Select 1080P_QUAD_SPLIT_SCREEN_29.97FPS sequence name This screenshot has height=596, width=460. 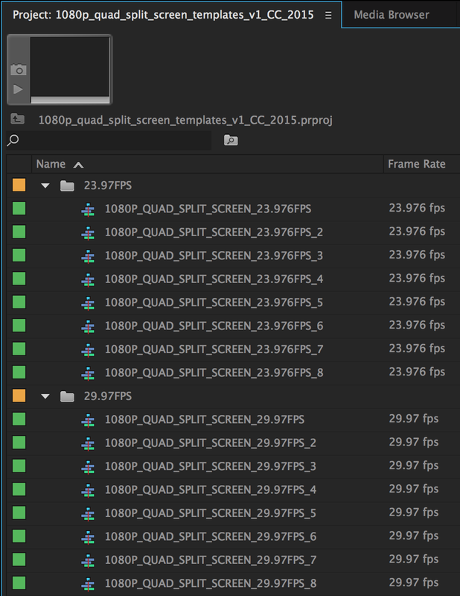click(x=205, y=419)
